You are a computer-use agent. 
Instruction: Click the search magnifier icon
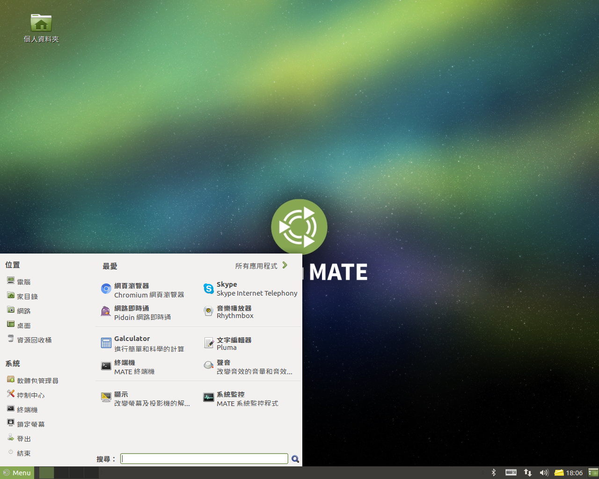coord(295,459)
